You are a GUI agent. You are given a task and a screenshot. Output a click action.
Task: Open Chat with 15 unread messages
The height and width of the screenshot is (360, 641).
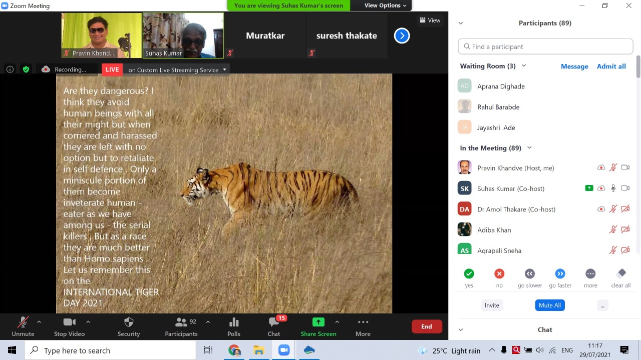[x=274, y=322]
